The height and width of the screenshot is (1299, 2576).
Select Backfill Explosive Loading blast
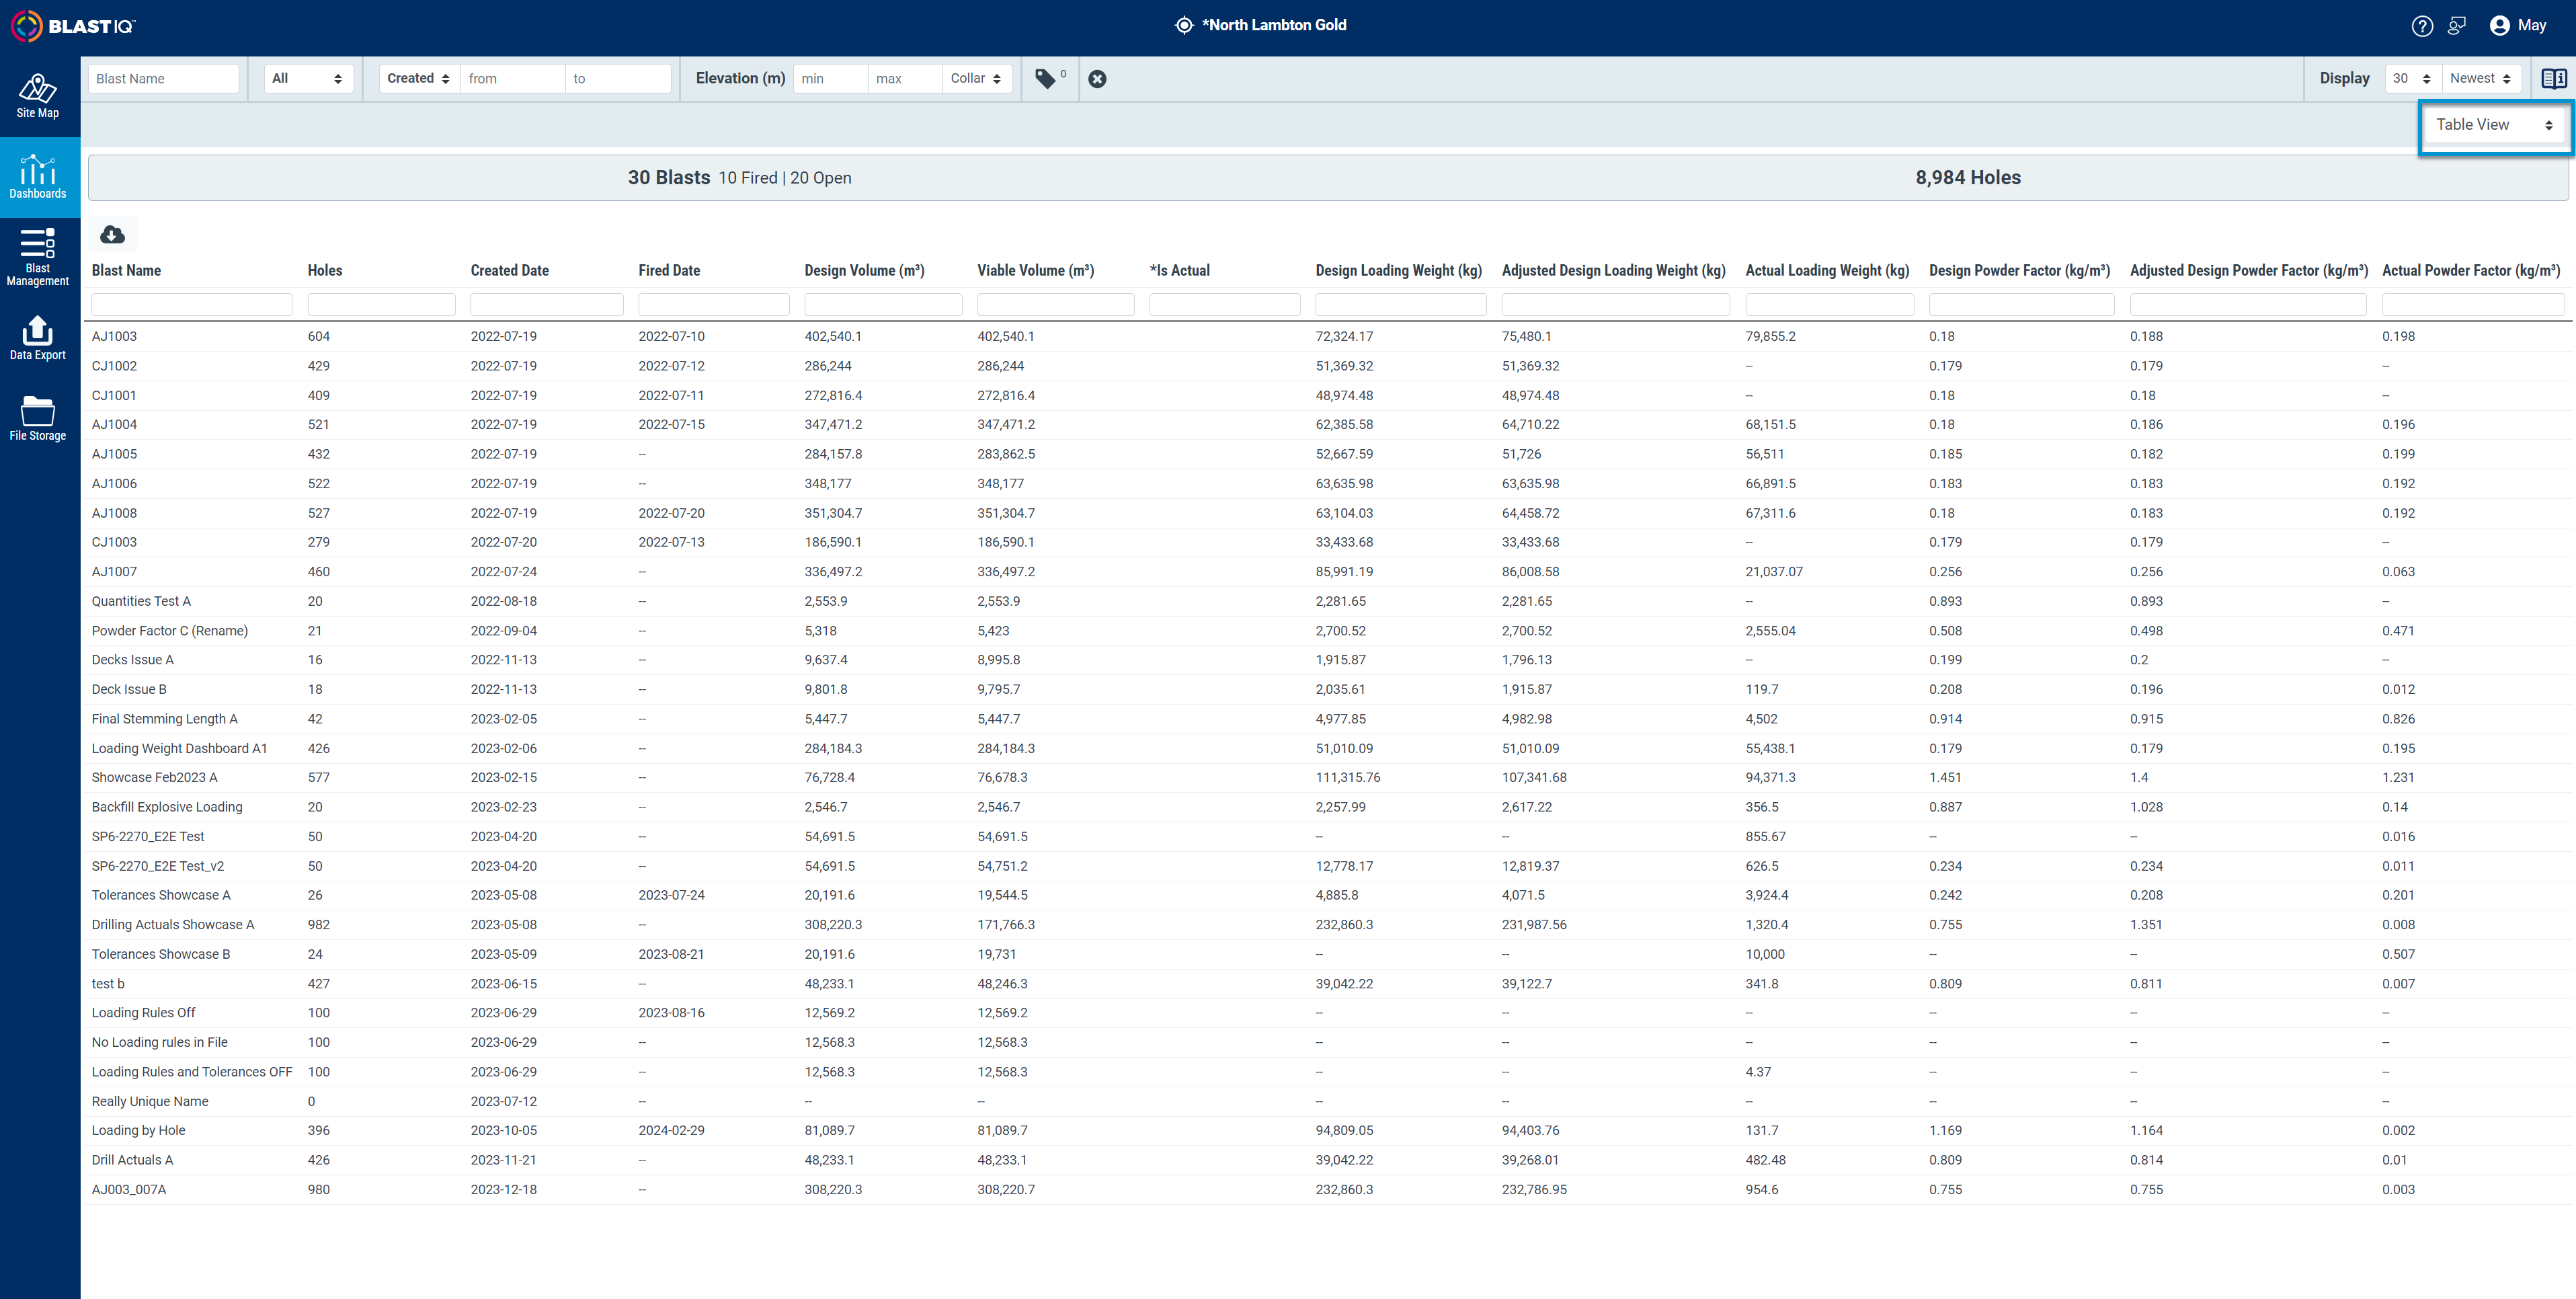pos(167,807)
